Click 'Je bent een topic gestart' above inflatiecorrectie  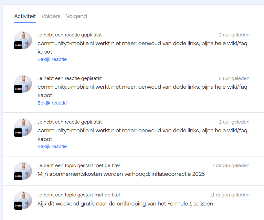79,165
